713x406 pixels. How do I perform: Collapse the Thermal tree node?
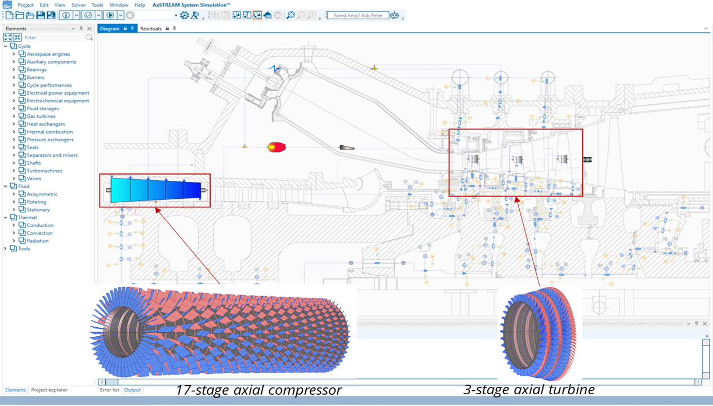click(x=6, y=217)
